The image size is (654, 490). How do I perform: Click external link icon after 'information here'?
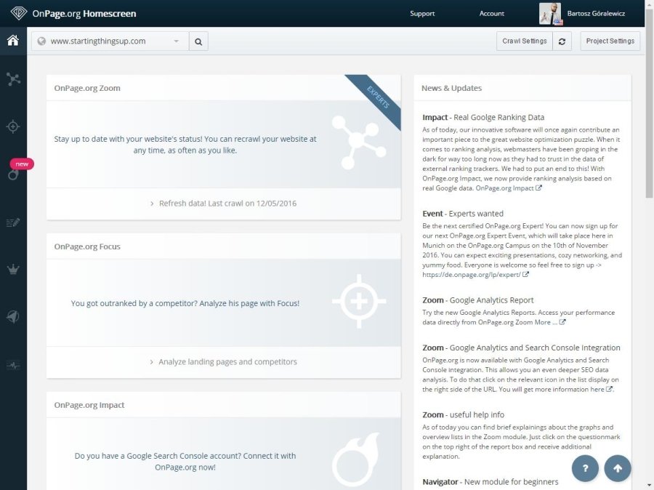click(609, 389)
